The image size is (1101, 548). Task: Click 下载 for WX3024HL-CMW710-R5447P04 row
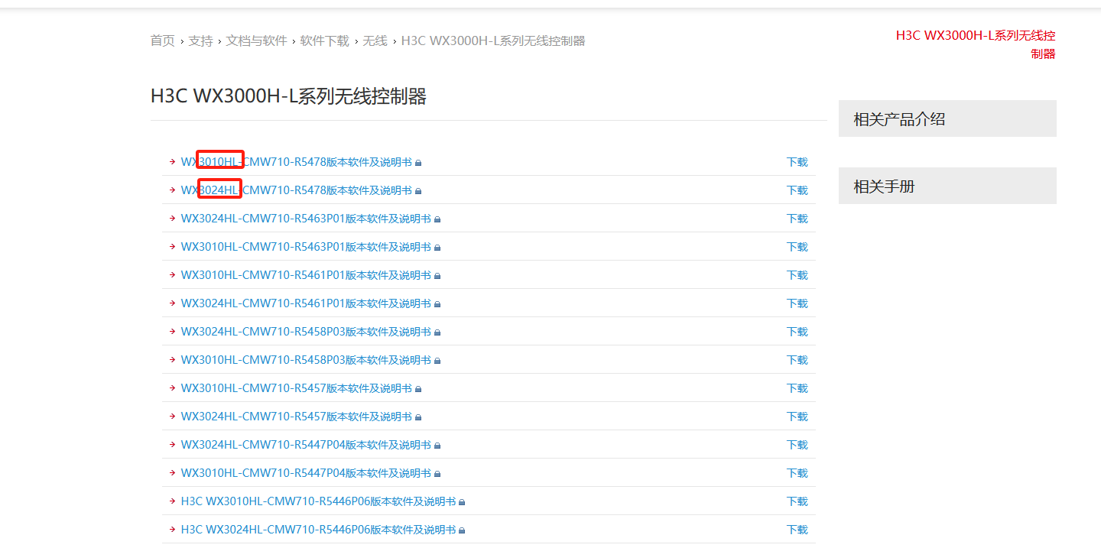(797, 445)
